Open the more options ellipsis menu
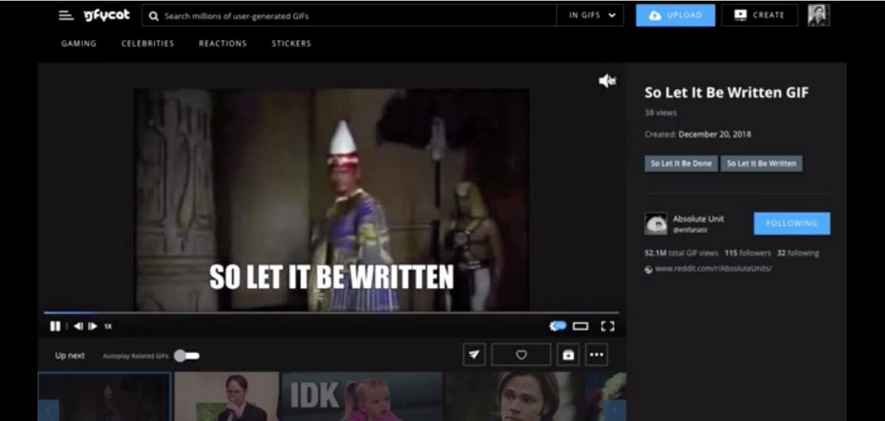 [x=596, y=354]
